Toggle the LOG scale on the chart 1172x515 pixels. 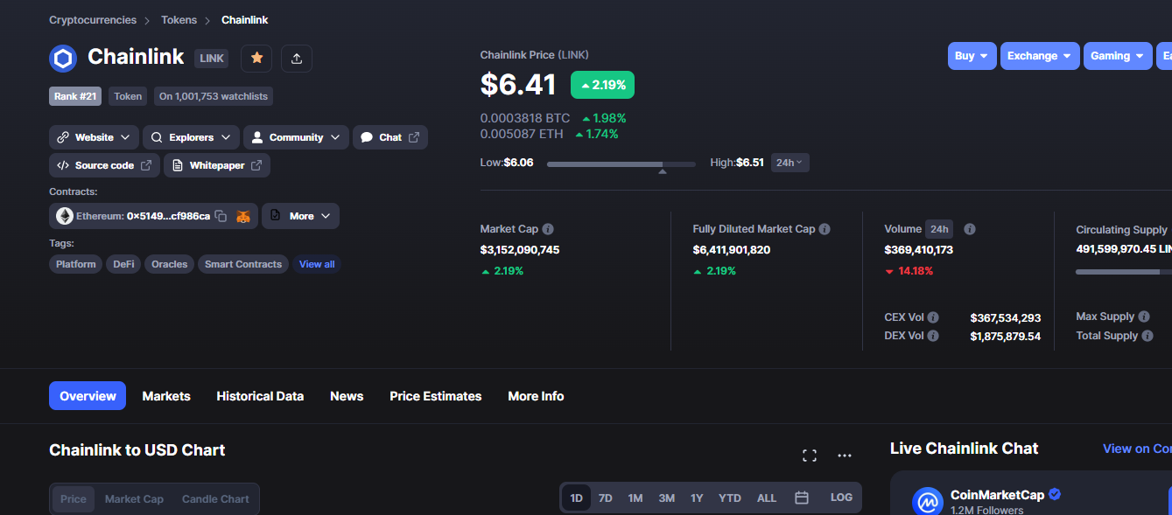(x=841, y=498)
